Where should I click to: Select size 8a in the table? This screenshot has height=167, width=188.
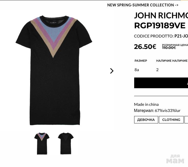point(137,70)
